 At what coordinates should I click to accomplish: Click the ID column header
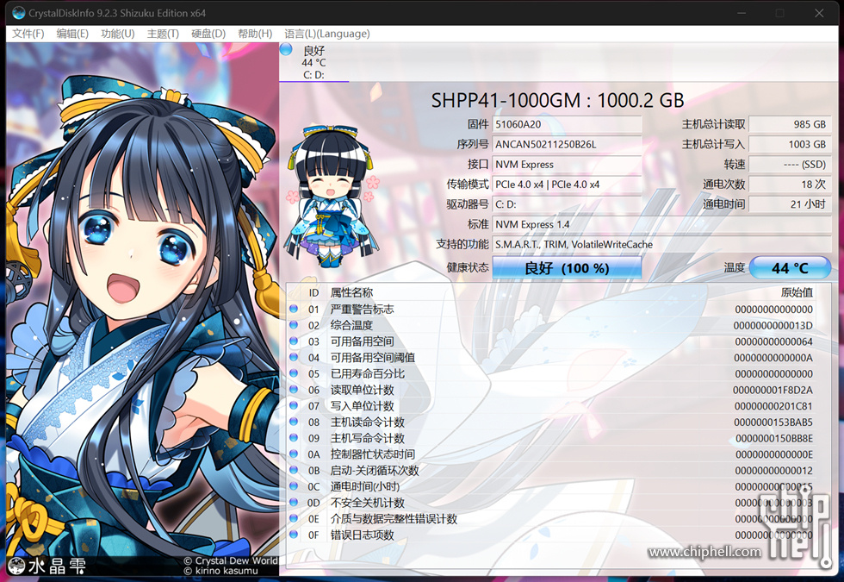(313, 292)
